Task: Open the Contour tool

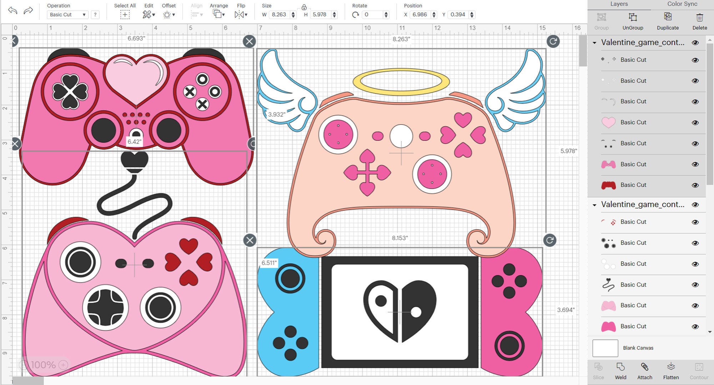Action: pos(699,371)
